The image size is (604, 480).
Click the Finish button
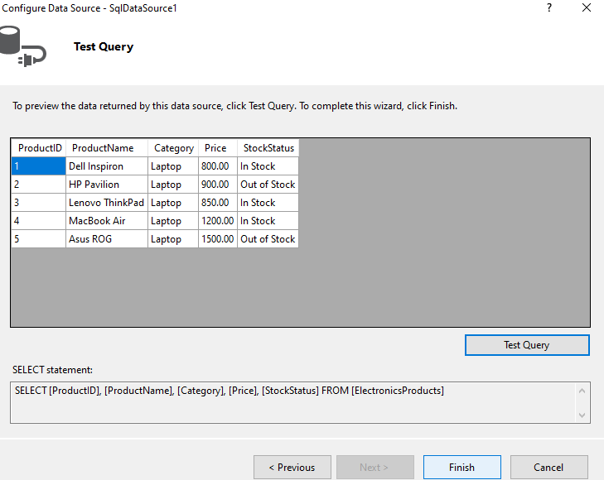[x=461, y=468]
